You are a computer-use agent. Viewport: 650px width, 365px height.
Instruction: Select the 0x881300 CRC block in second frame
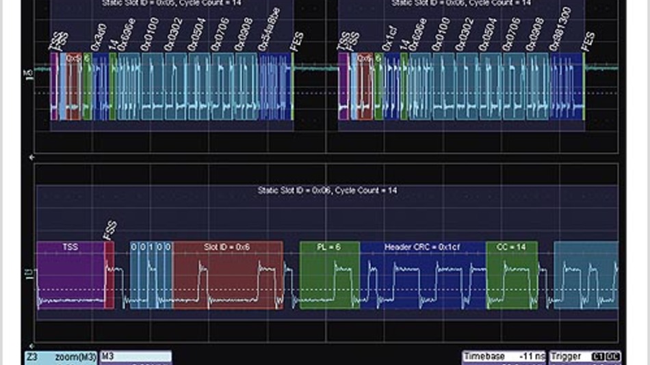(566, 87)
